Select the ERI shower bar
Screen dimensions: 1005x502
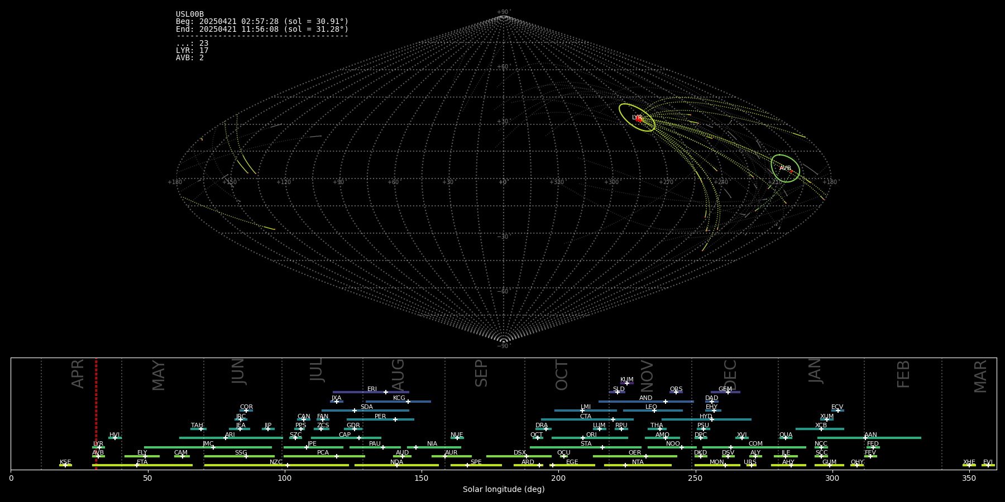(x=371, y=392)
